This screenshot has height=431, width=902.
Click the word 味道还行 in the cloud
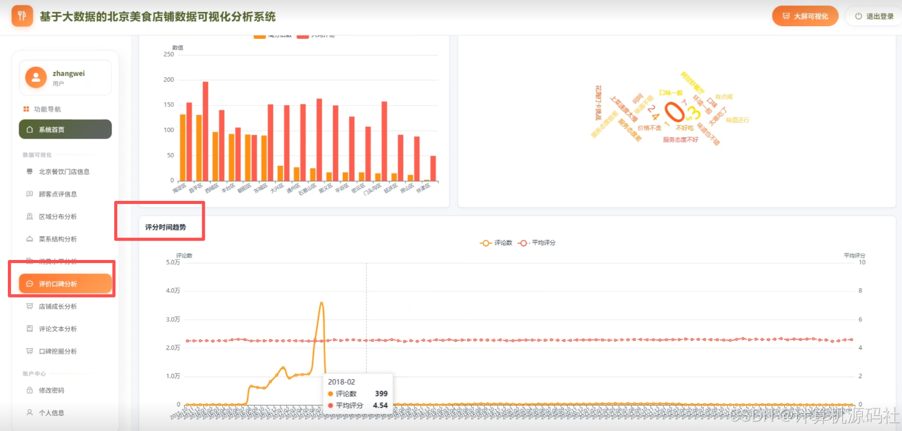pos(738,120)
